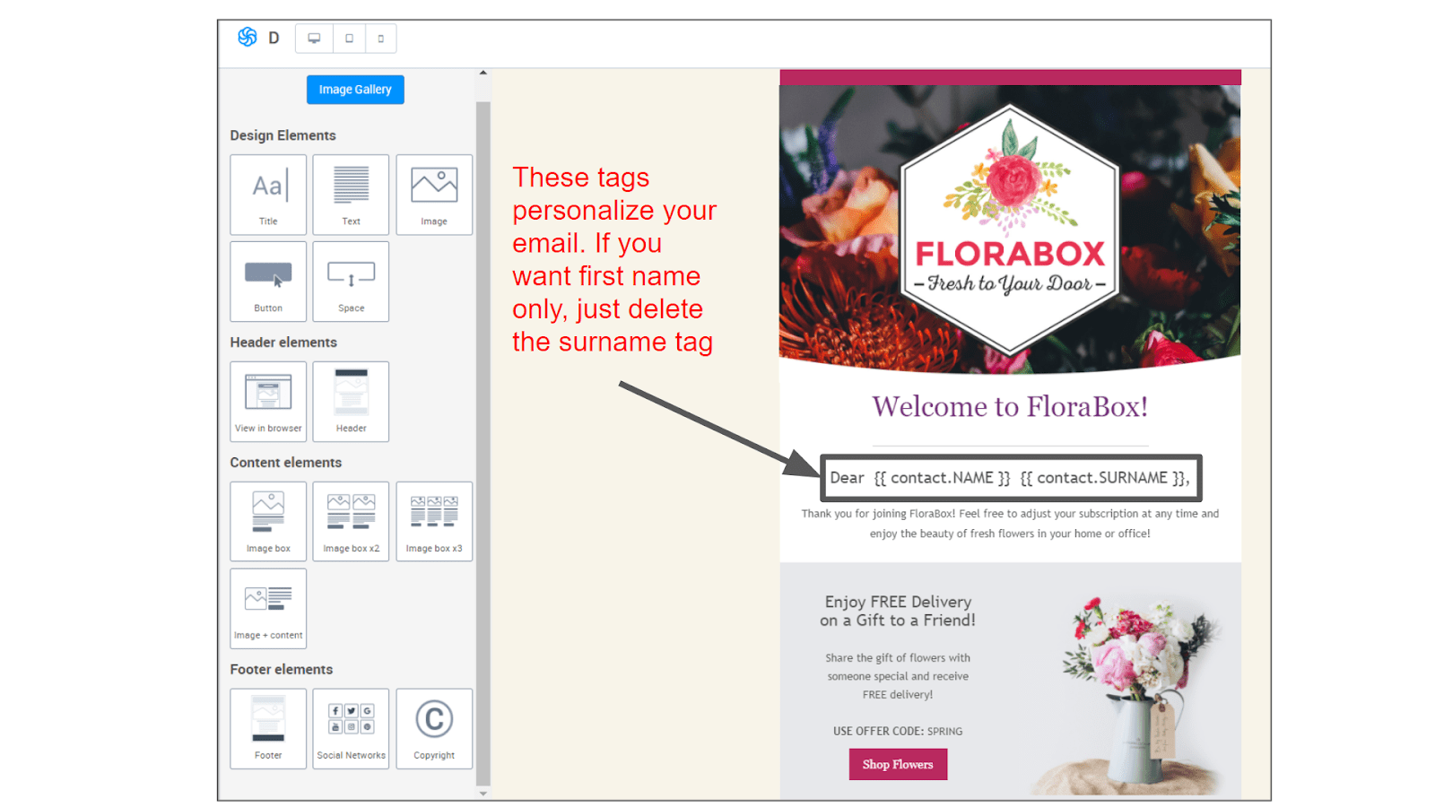Select the Image + content element
Viewport: 1435px width, 807px height.
(x=268, y=609)
